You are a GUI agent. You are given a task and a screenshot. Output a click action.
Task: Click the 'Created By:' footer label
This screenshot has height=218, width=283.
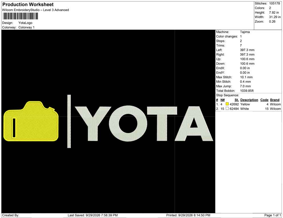point(11,215)
